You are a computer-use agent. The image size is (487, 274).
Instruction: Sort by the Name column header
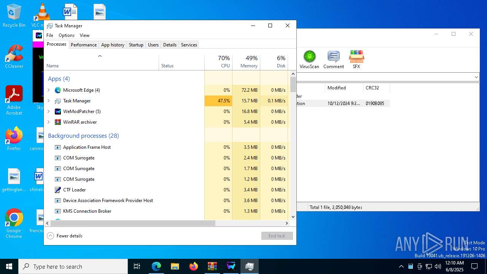tap(102, 62)
